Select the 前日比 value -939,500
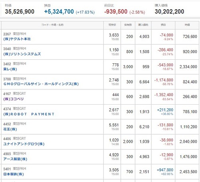 [x=116, y=12]
